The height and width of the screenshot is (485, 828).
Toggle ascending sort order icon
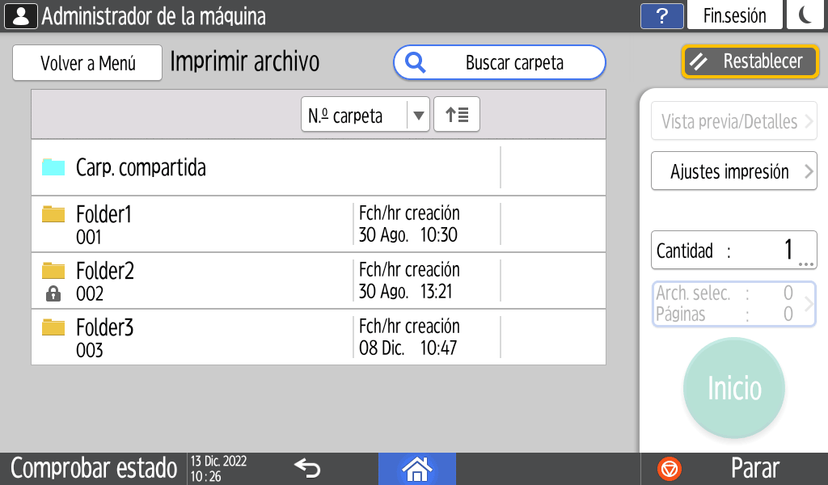click(x=457, y=115)
